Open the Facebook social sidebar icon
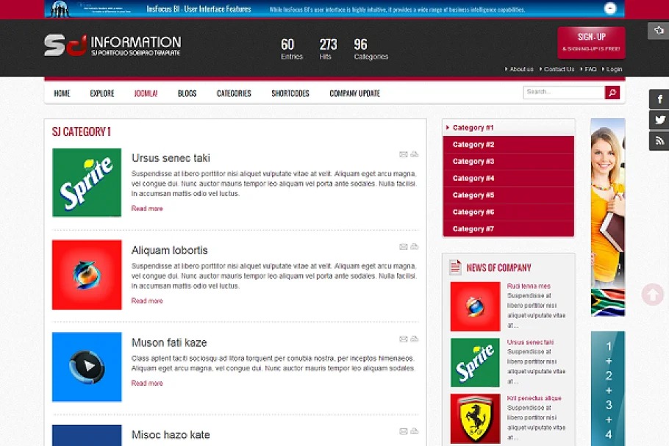 [659, 99]
